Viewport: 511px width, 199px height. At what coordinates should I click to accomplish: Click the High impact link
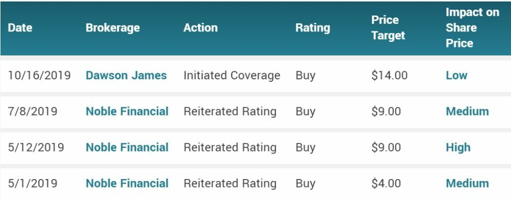pos(458,147)
